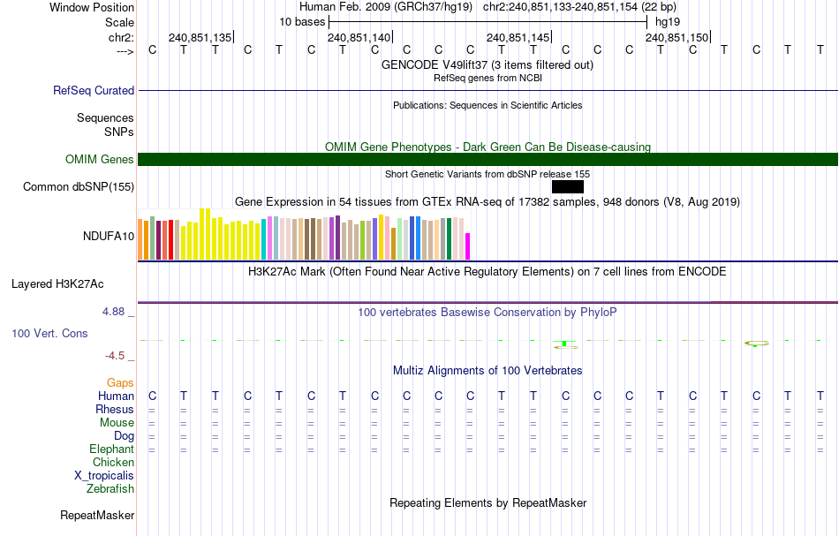Click 'Human Feb. 2009 (GRCh37/hg19)' assembly text
Image resolution: width=839 pixels, height=536 pixels.
click(386, 7)
